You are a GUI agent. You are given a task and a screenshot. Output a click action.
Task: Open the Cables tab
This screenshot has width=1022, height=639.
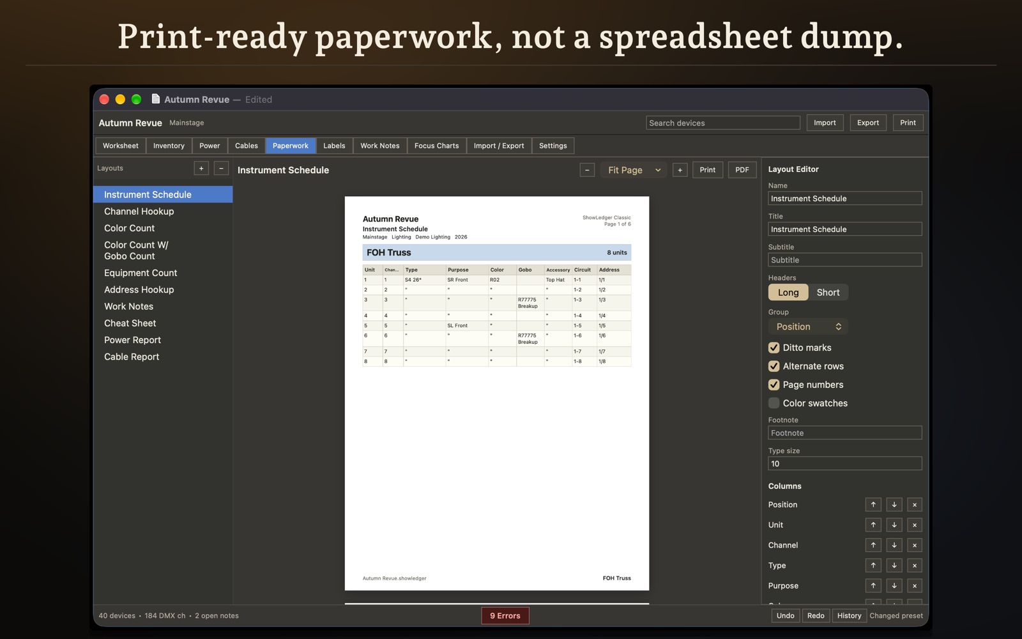point(247,146)
